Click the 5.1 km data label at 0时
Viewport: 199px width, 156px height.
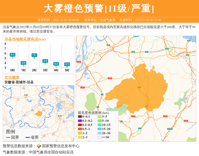(13, 54)
